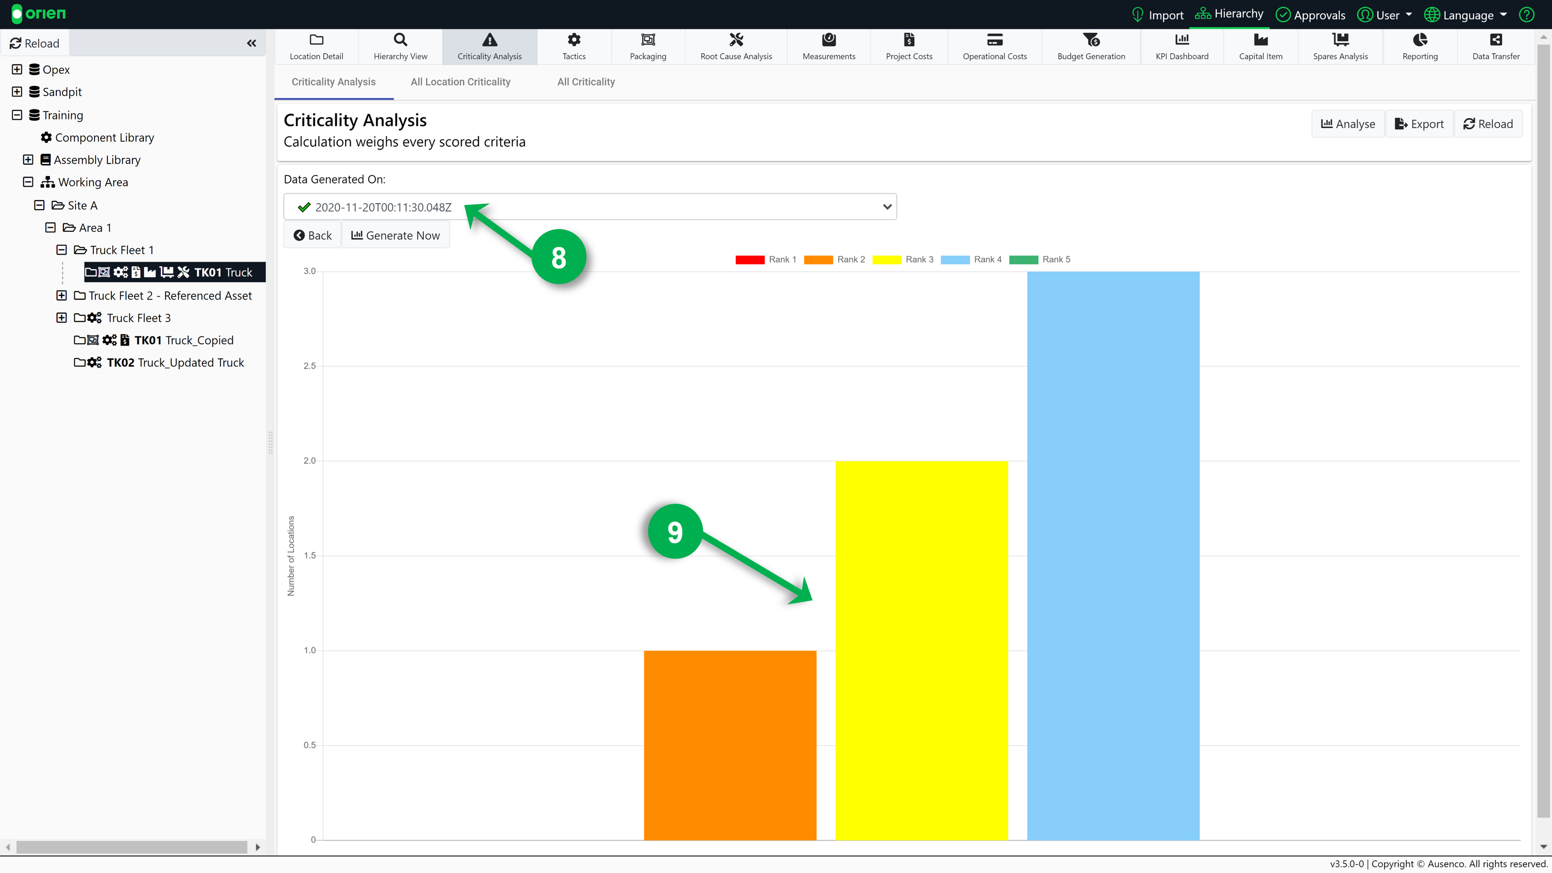Image resolution: width=1552 pixels, height=873 pixels.
Task: Open the Tactics gear icon
Action: coord(574,40)
